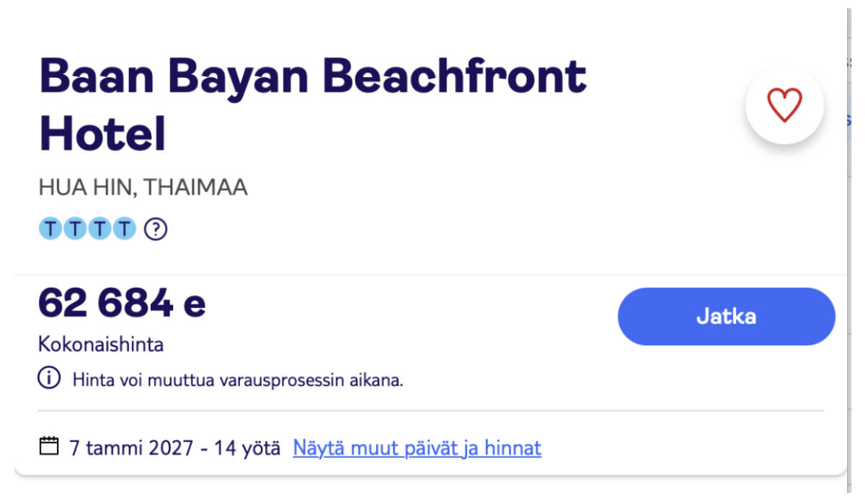Click the second T rating badge
865x501 pixels.
click(x=75, y=228)
